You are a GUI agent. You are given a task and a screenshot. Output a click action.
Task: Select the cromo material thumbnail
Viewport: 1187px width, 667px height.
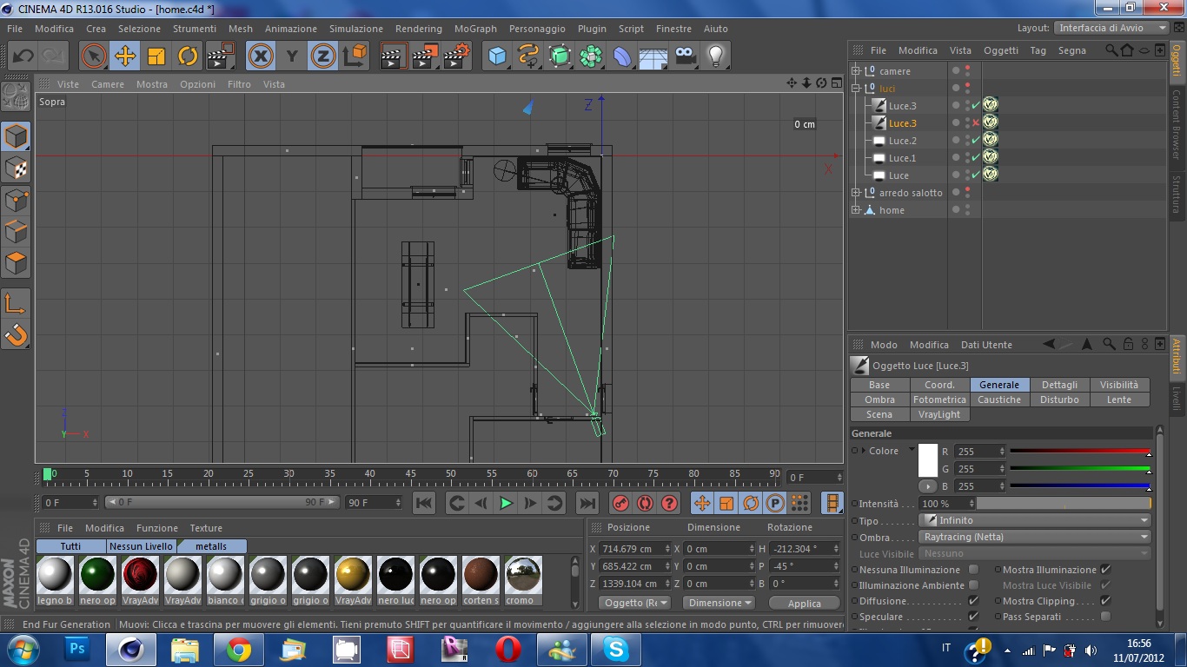pyautogui.click(x=522, y=575)
